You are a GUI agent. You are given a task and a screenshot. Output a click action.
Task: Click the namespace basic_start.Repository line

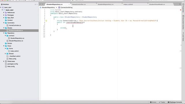[x=64, y=14]
